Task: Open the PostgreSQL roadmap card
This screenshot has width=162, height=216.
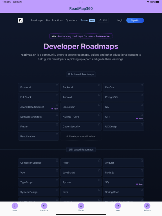Action: pos(123,97)
